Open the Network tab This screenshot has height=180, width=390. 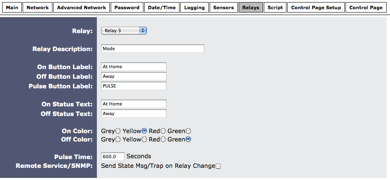(38, 8)
